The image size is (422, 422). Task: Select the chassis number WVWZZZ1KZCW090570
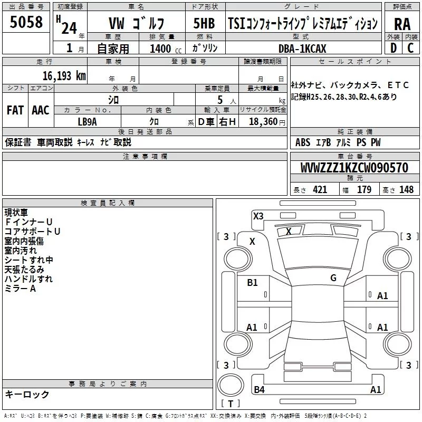(354, 168)
